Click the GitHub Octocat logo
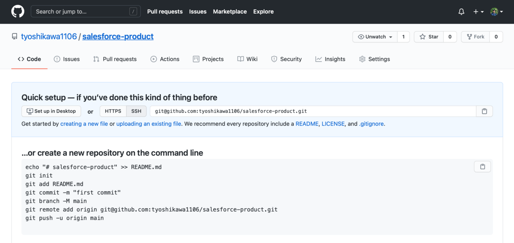 tap(18, 12)
